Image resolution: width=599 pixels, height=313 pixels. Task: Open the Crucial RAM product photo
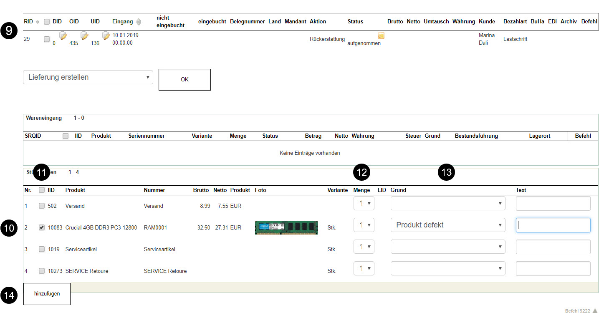pos(286,227)
